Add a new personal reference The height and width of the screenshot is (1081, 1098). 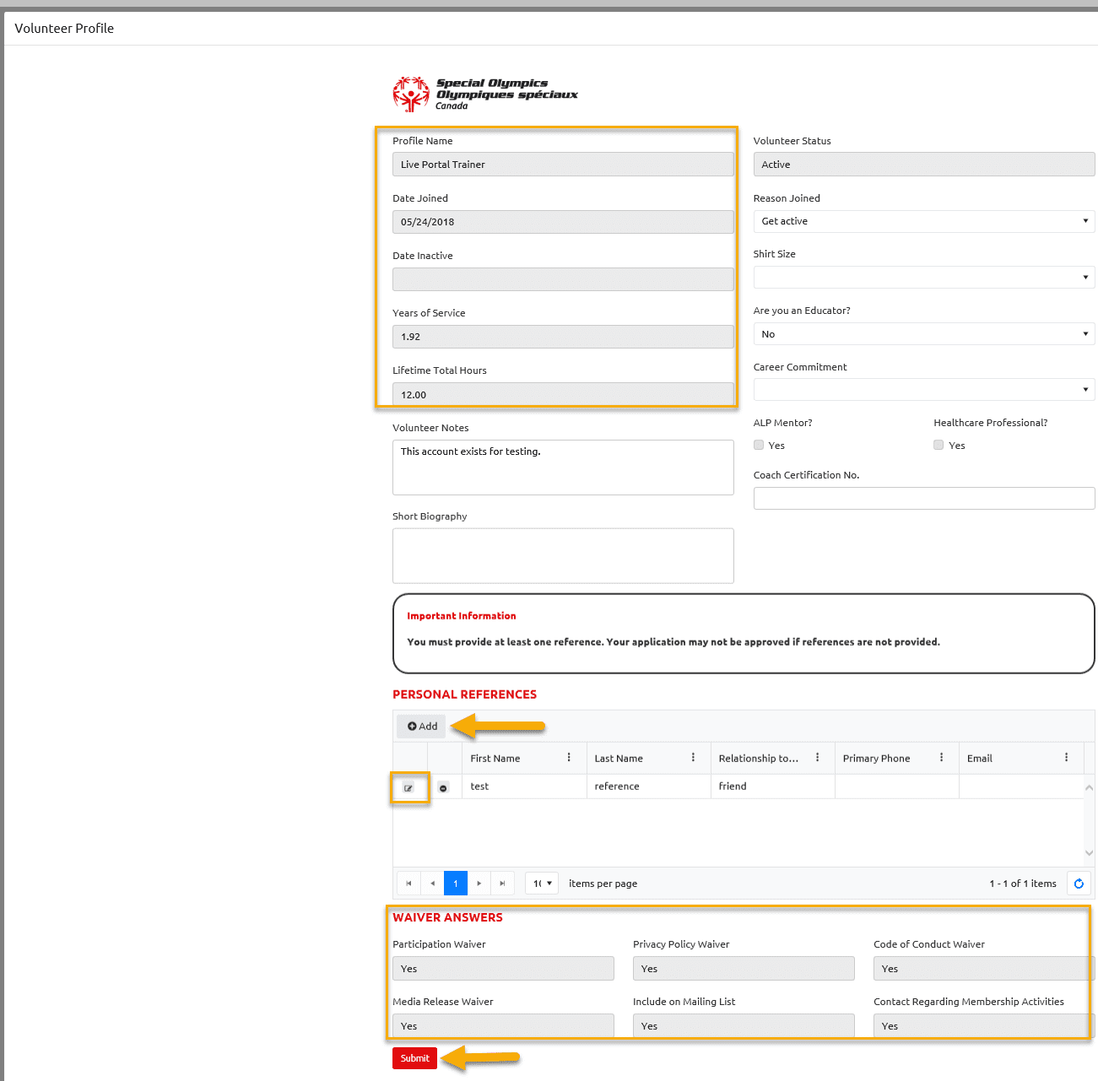pos(422,726)
